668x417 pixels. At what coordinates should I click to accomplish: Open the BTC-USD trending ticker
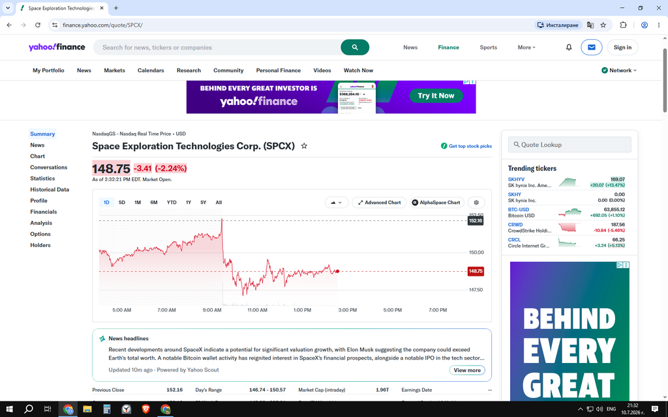pos(519,210)
